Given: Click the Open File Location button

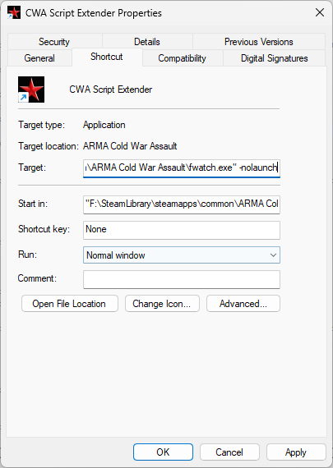Looking at the screenshot, I should [x=70, y=304].
